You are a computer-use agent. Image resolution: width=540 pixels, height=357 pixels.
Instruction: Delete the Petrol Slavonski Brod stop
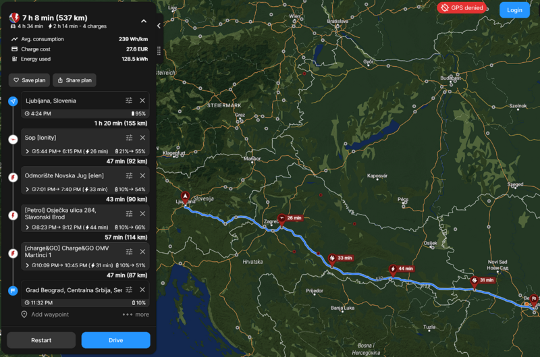point(142,214)
